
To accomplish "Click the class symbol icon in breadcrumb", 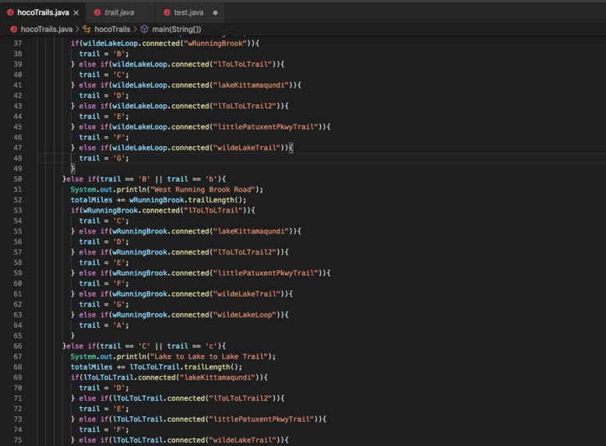I will 86,29.
